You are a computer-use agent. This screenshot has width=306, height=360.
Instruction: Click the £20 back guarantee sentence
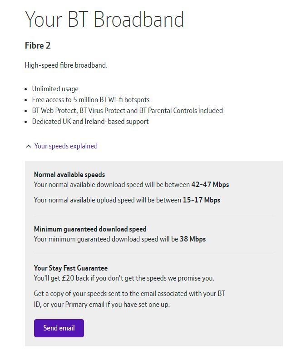tap(124, 278)
